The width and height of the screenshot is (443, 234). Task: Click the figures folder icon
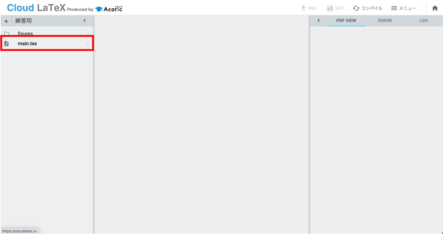click(6, 33)
